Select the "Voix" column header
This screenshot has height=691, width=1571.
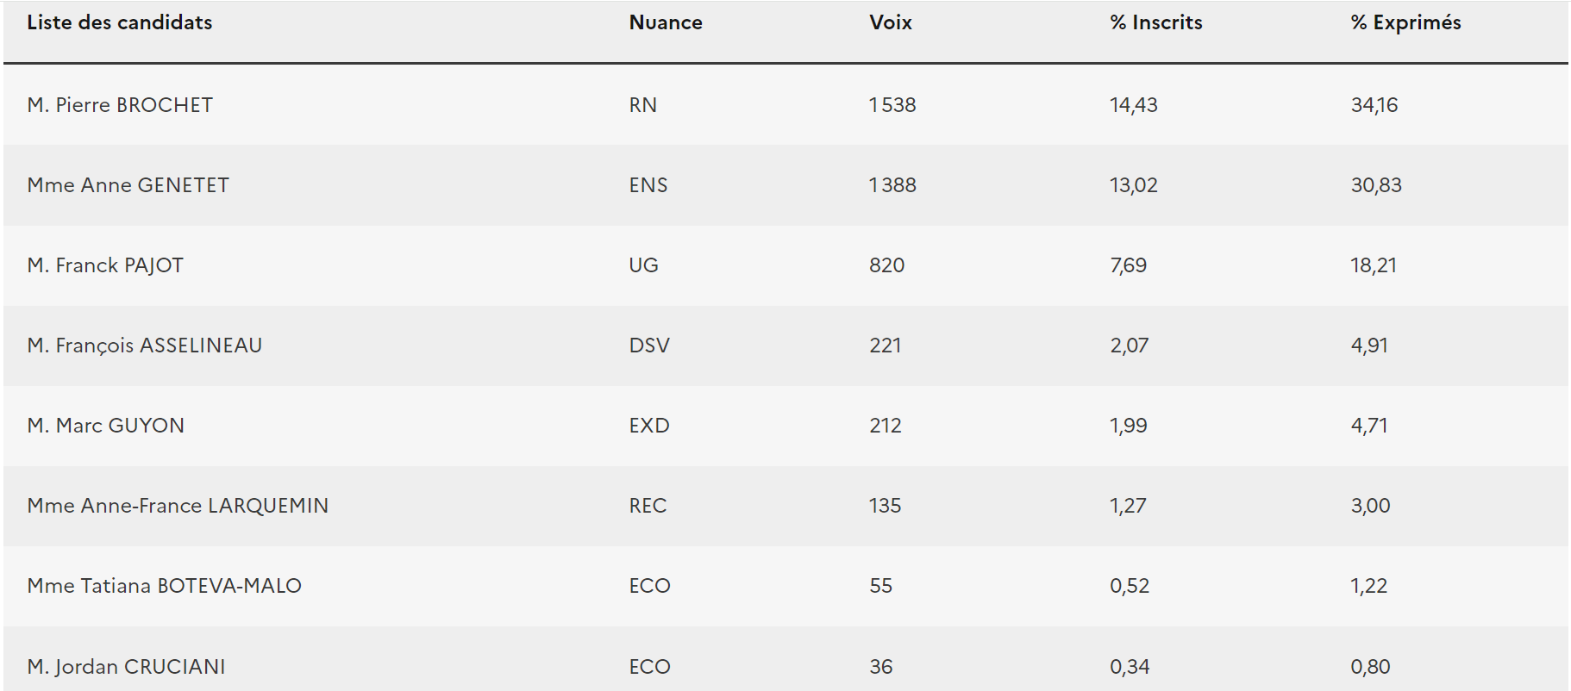pos(890,23)
